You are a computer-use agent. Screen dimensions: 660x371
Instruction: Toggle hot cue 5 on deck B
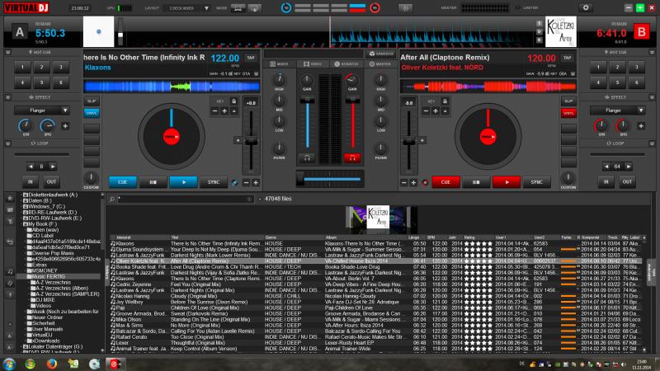617,82
